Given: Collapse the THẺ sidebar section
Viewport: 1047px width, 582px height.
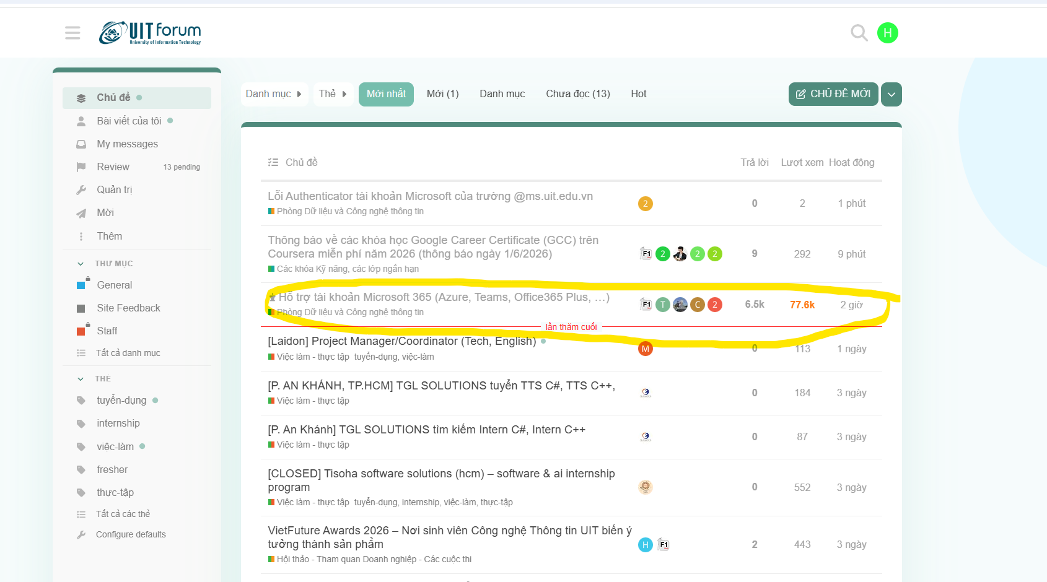Looking at the screenshot, I should (81, 379).
